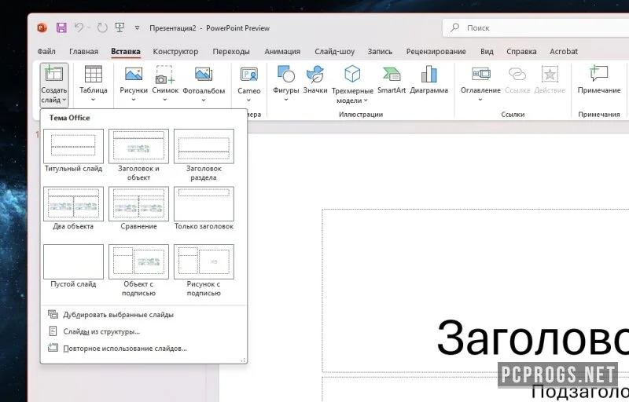Select the Объект с подписью layout
Screen dimensions: 629x402
coord(138,261)
